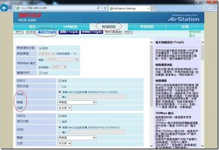
Task: Open the 進階(11n/g/b) sub-tab
Action: click(69, 32)
